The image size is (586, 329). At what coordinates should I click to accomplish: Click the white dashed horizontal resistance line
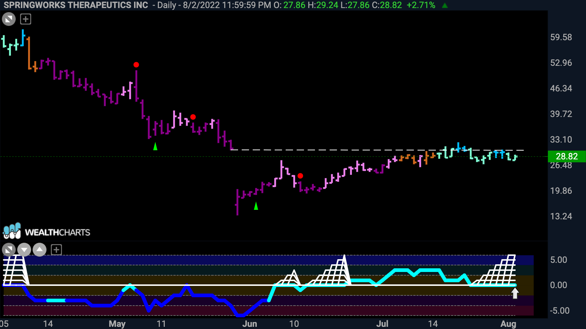(x=377, y=150)
